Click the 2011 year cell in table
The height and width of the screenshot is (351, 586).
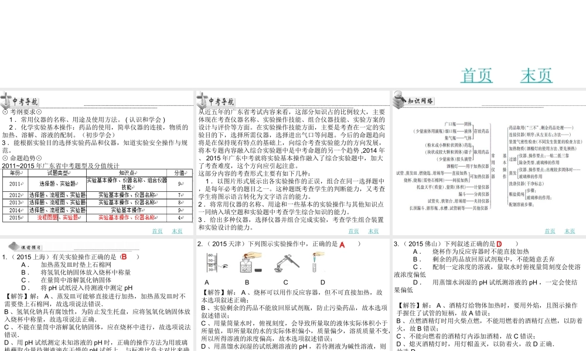(x=15, y=184)
